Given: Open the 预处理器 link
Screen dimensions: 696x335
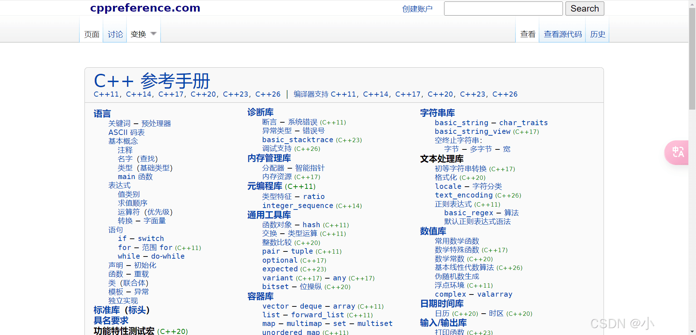Looking at the screenshot, I should (156, 123).
